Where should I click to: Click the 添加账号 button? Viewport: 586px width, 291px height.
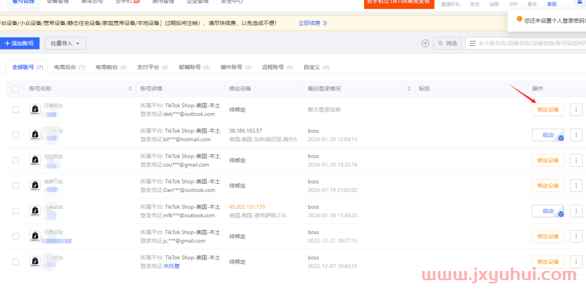pos(20,43)
